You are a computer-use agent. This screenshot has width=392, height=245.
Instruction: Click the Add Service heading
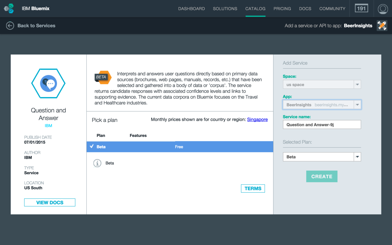(x=295, y=63)
